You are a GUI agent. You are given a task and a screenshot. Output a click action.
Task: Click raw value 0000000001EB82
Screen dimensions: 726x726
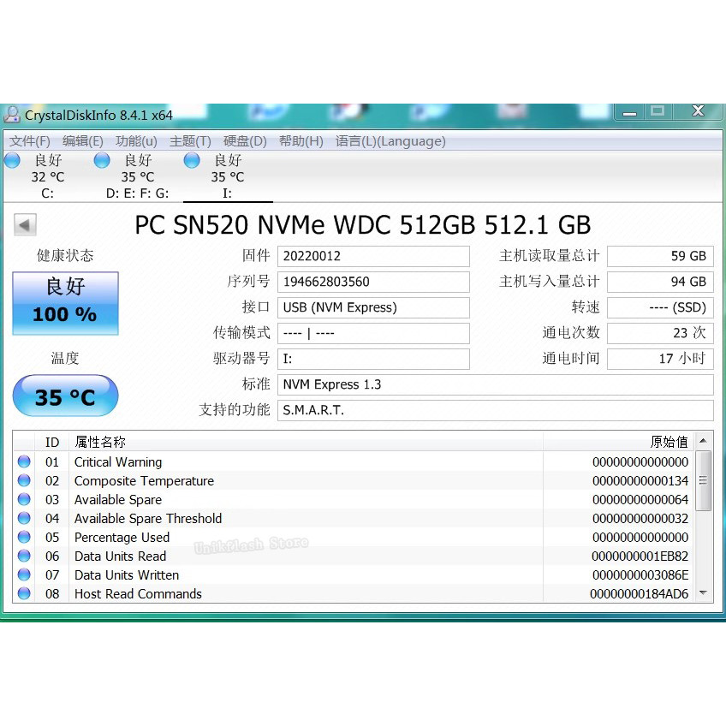(640, 556)
